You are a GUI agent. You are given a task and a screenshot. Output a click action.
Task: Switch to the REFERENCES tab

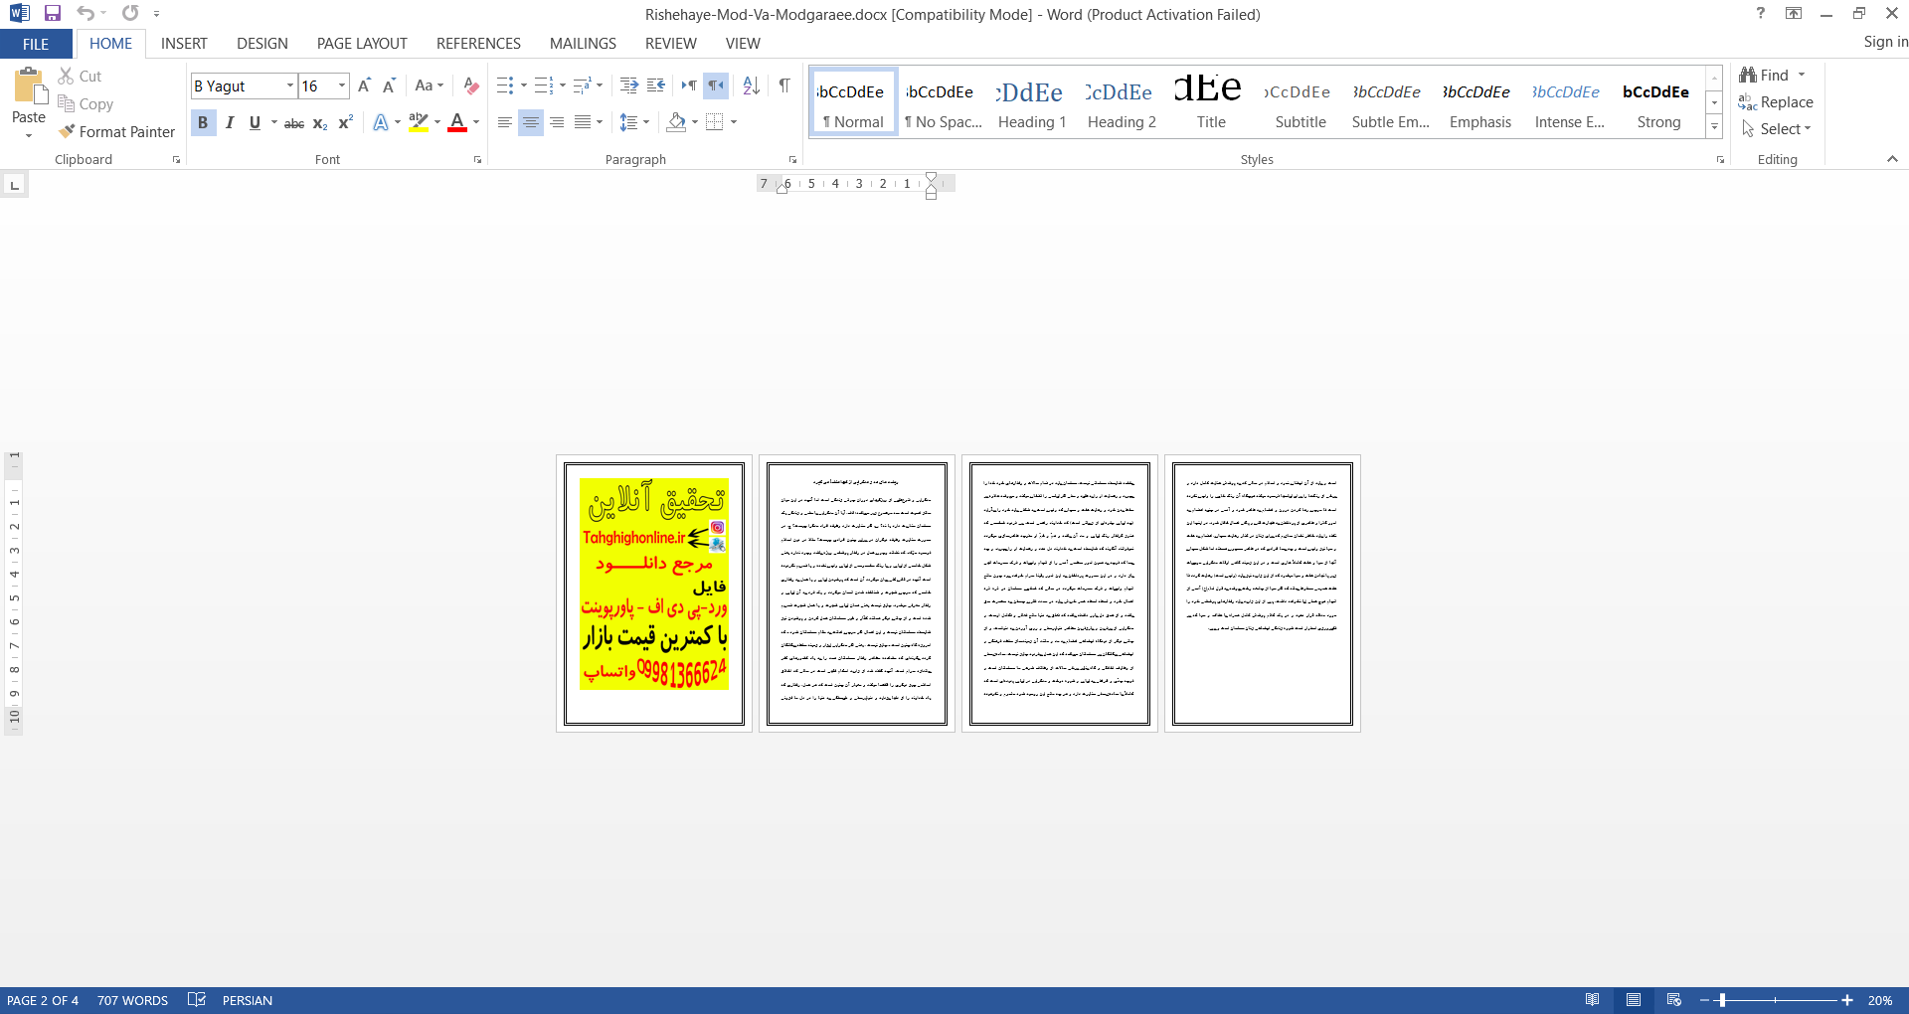point(478,44)
